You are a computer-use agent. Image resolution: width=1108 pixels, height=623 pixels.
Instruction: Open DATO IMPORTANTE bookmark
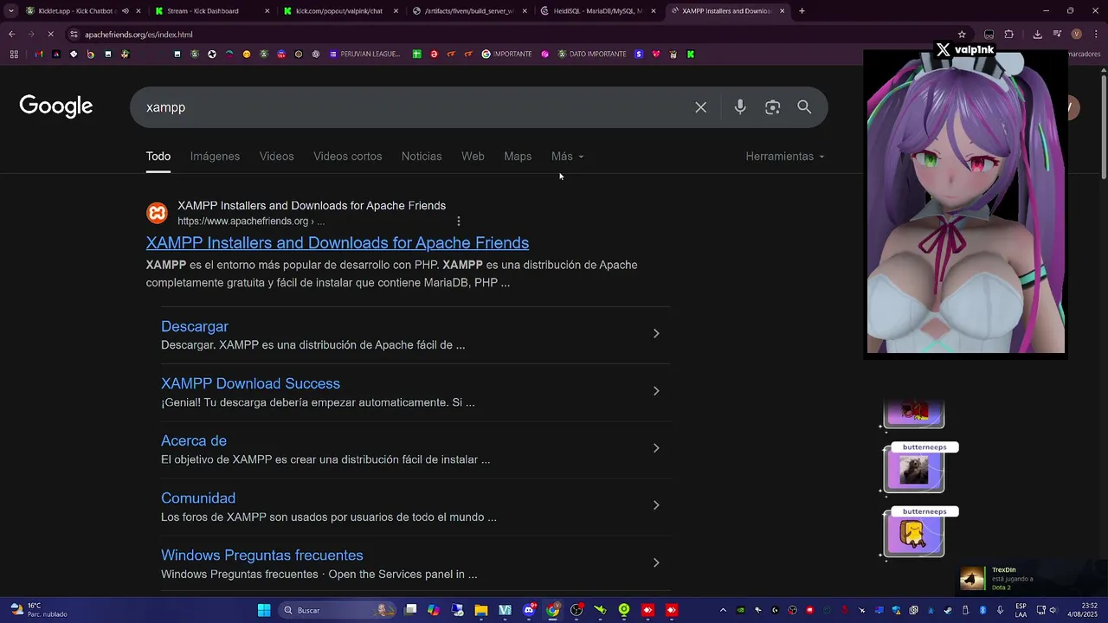coord(592,54)
